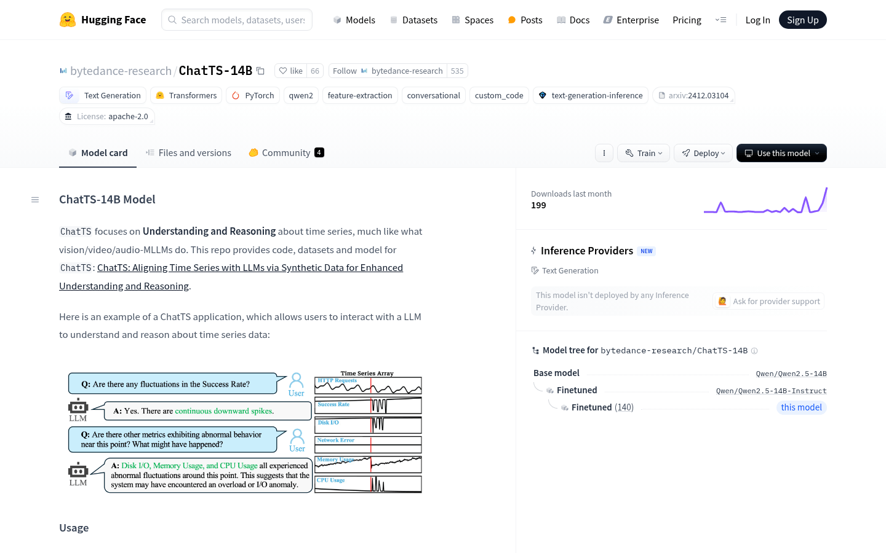Open Posts section
This screenshot has height=553, width=886.
(x=525, y=20)
